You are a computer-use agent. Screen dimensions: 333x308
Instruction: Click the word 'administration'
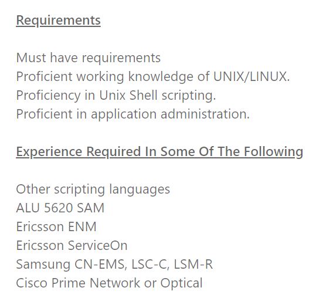[x=205, y=114]
